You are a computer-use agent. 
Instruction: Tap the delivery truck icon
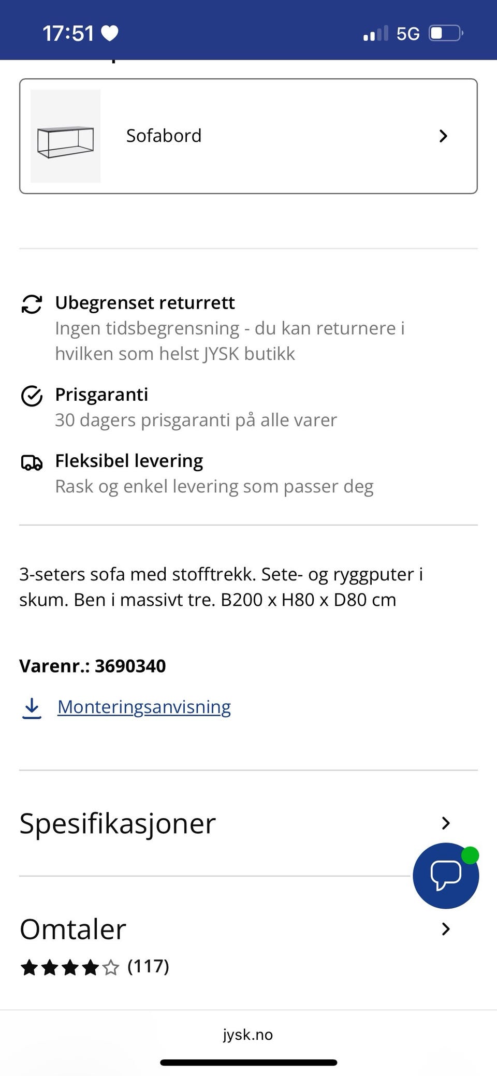click(32, 462)
